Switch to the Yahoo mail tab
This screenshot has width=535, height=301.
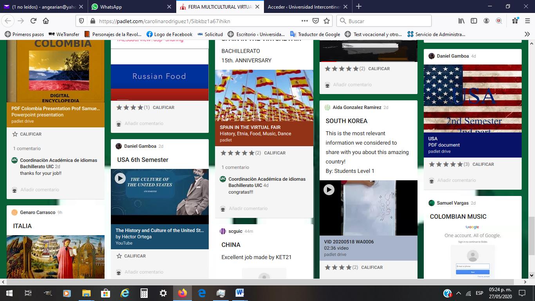[x=43, y=7]
